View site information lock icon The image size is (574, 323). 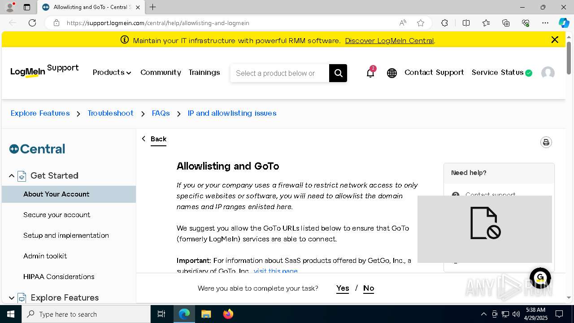pyautogui.click(x=57, y=23)
